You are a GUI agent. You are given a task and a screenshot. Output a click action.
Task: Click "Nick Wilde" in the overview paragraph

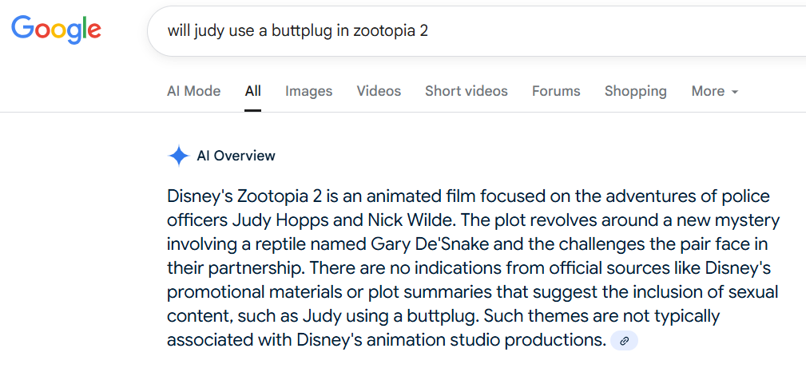tap(411, 220)
